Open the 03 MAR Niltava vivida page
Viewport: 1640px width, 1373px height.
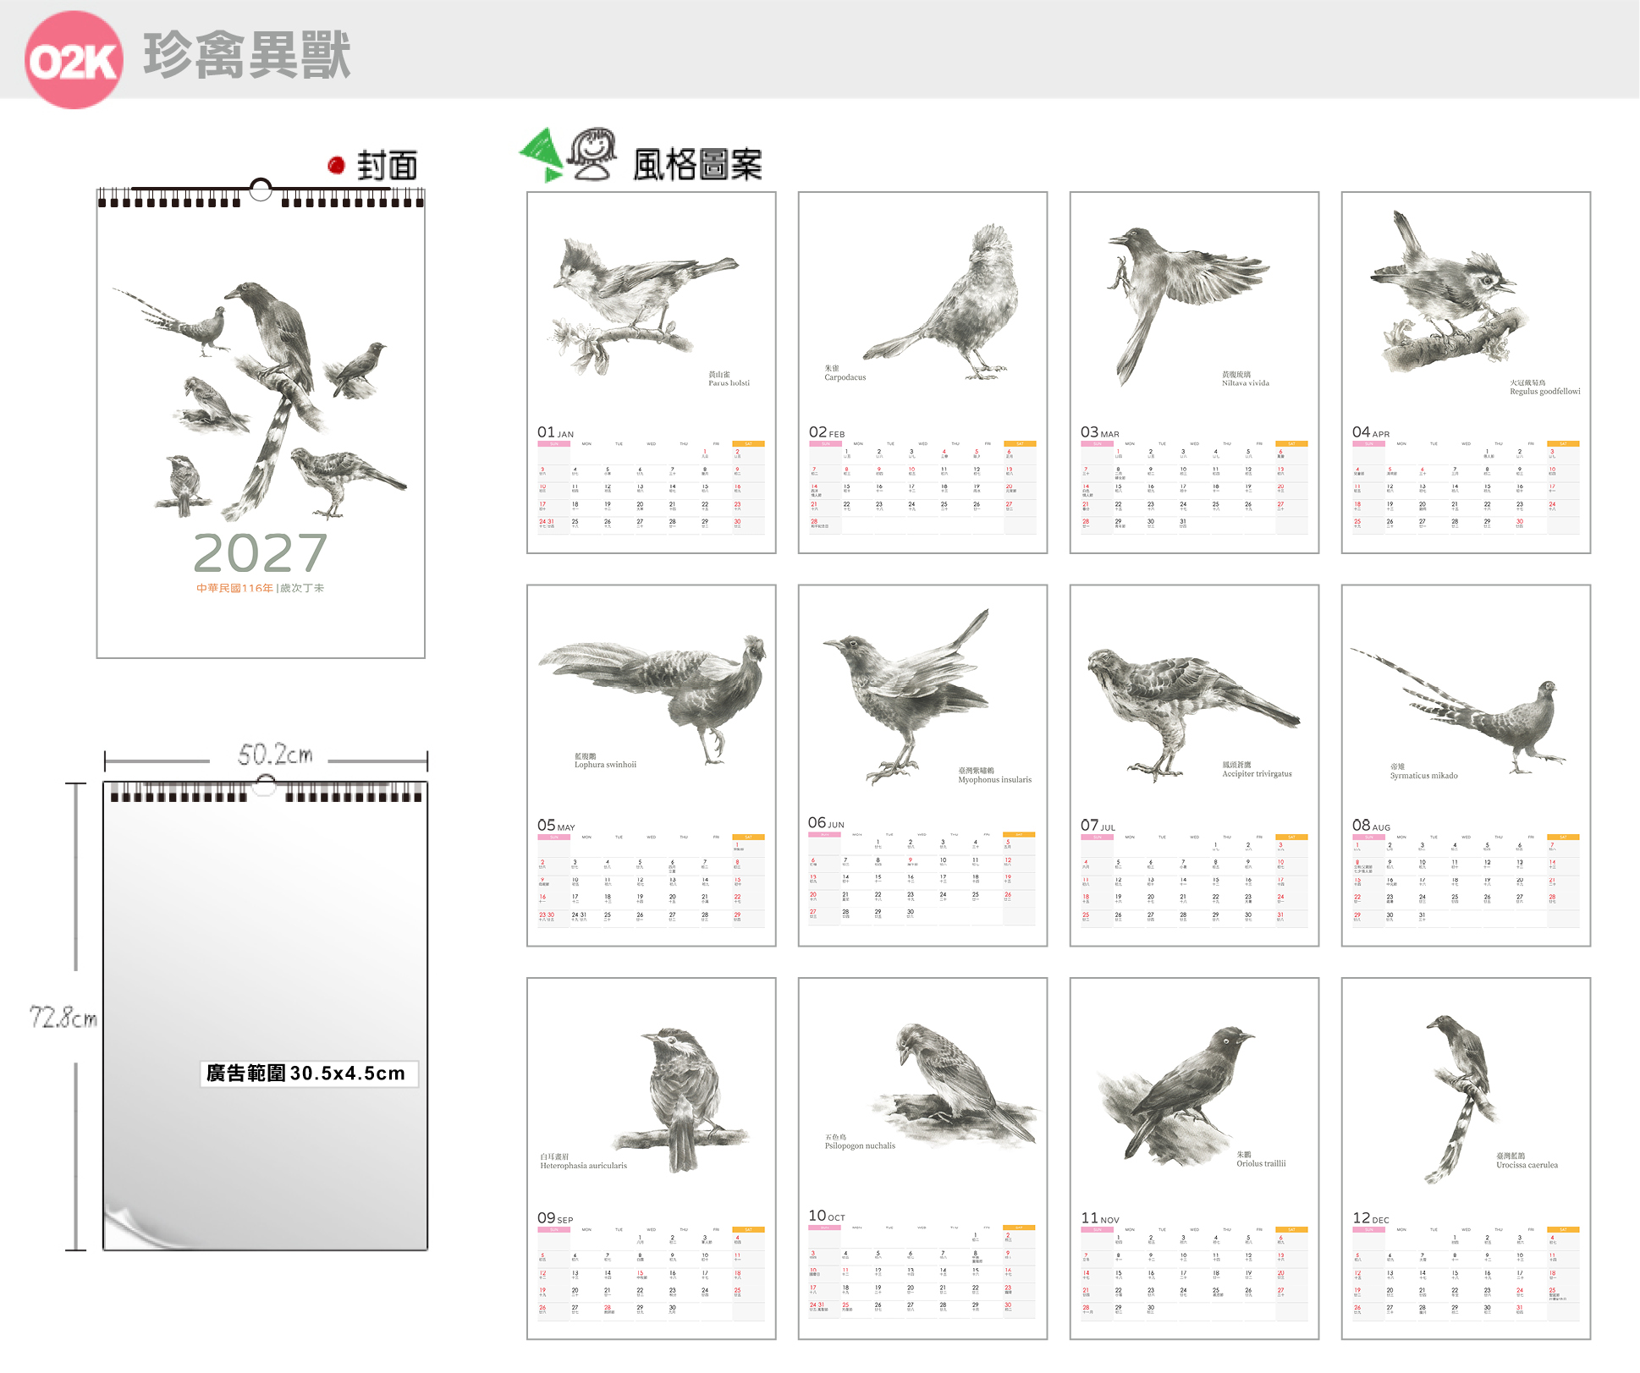click(1195, 373)
